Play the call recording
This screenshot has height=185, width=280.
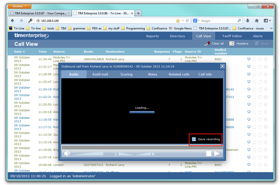pos(217,154)
